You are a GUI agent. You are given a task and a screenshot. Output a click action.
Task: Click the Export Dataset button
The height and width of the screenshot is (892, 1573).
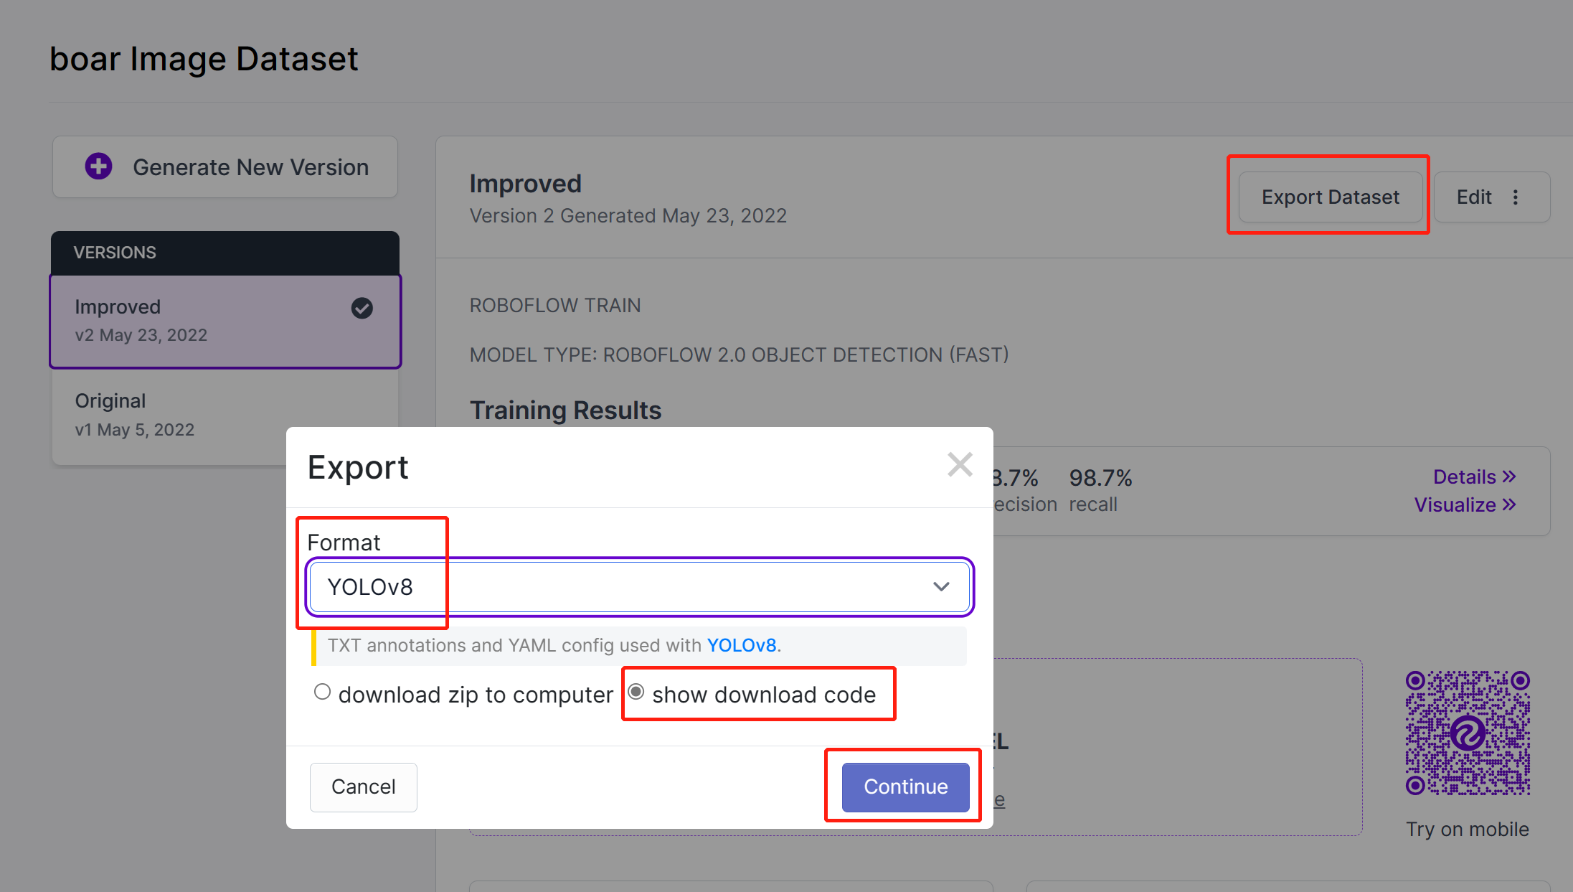click(x=1330, y=197)
